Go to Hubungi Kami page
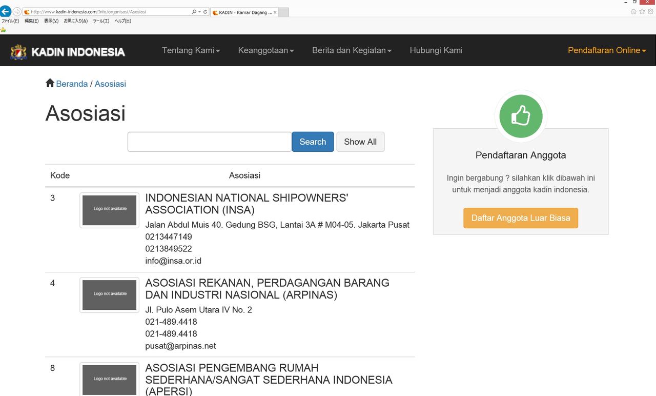656x396 pixels. click(436, 50)
